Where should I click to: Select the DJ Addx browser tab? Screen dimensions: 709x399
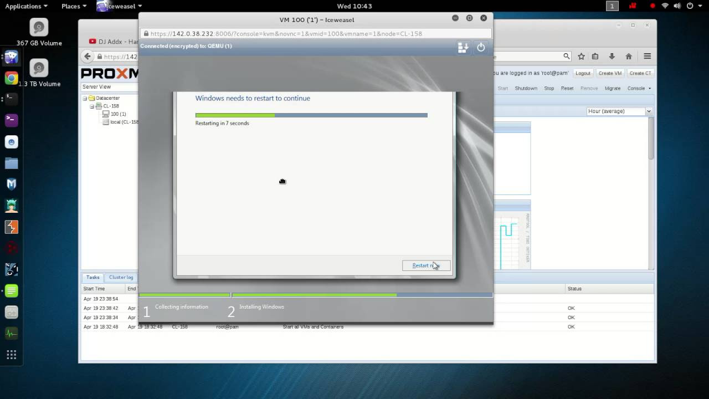tap(114, 42)
